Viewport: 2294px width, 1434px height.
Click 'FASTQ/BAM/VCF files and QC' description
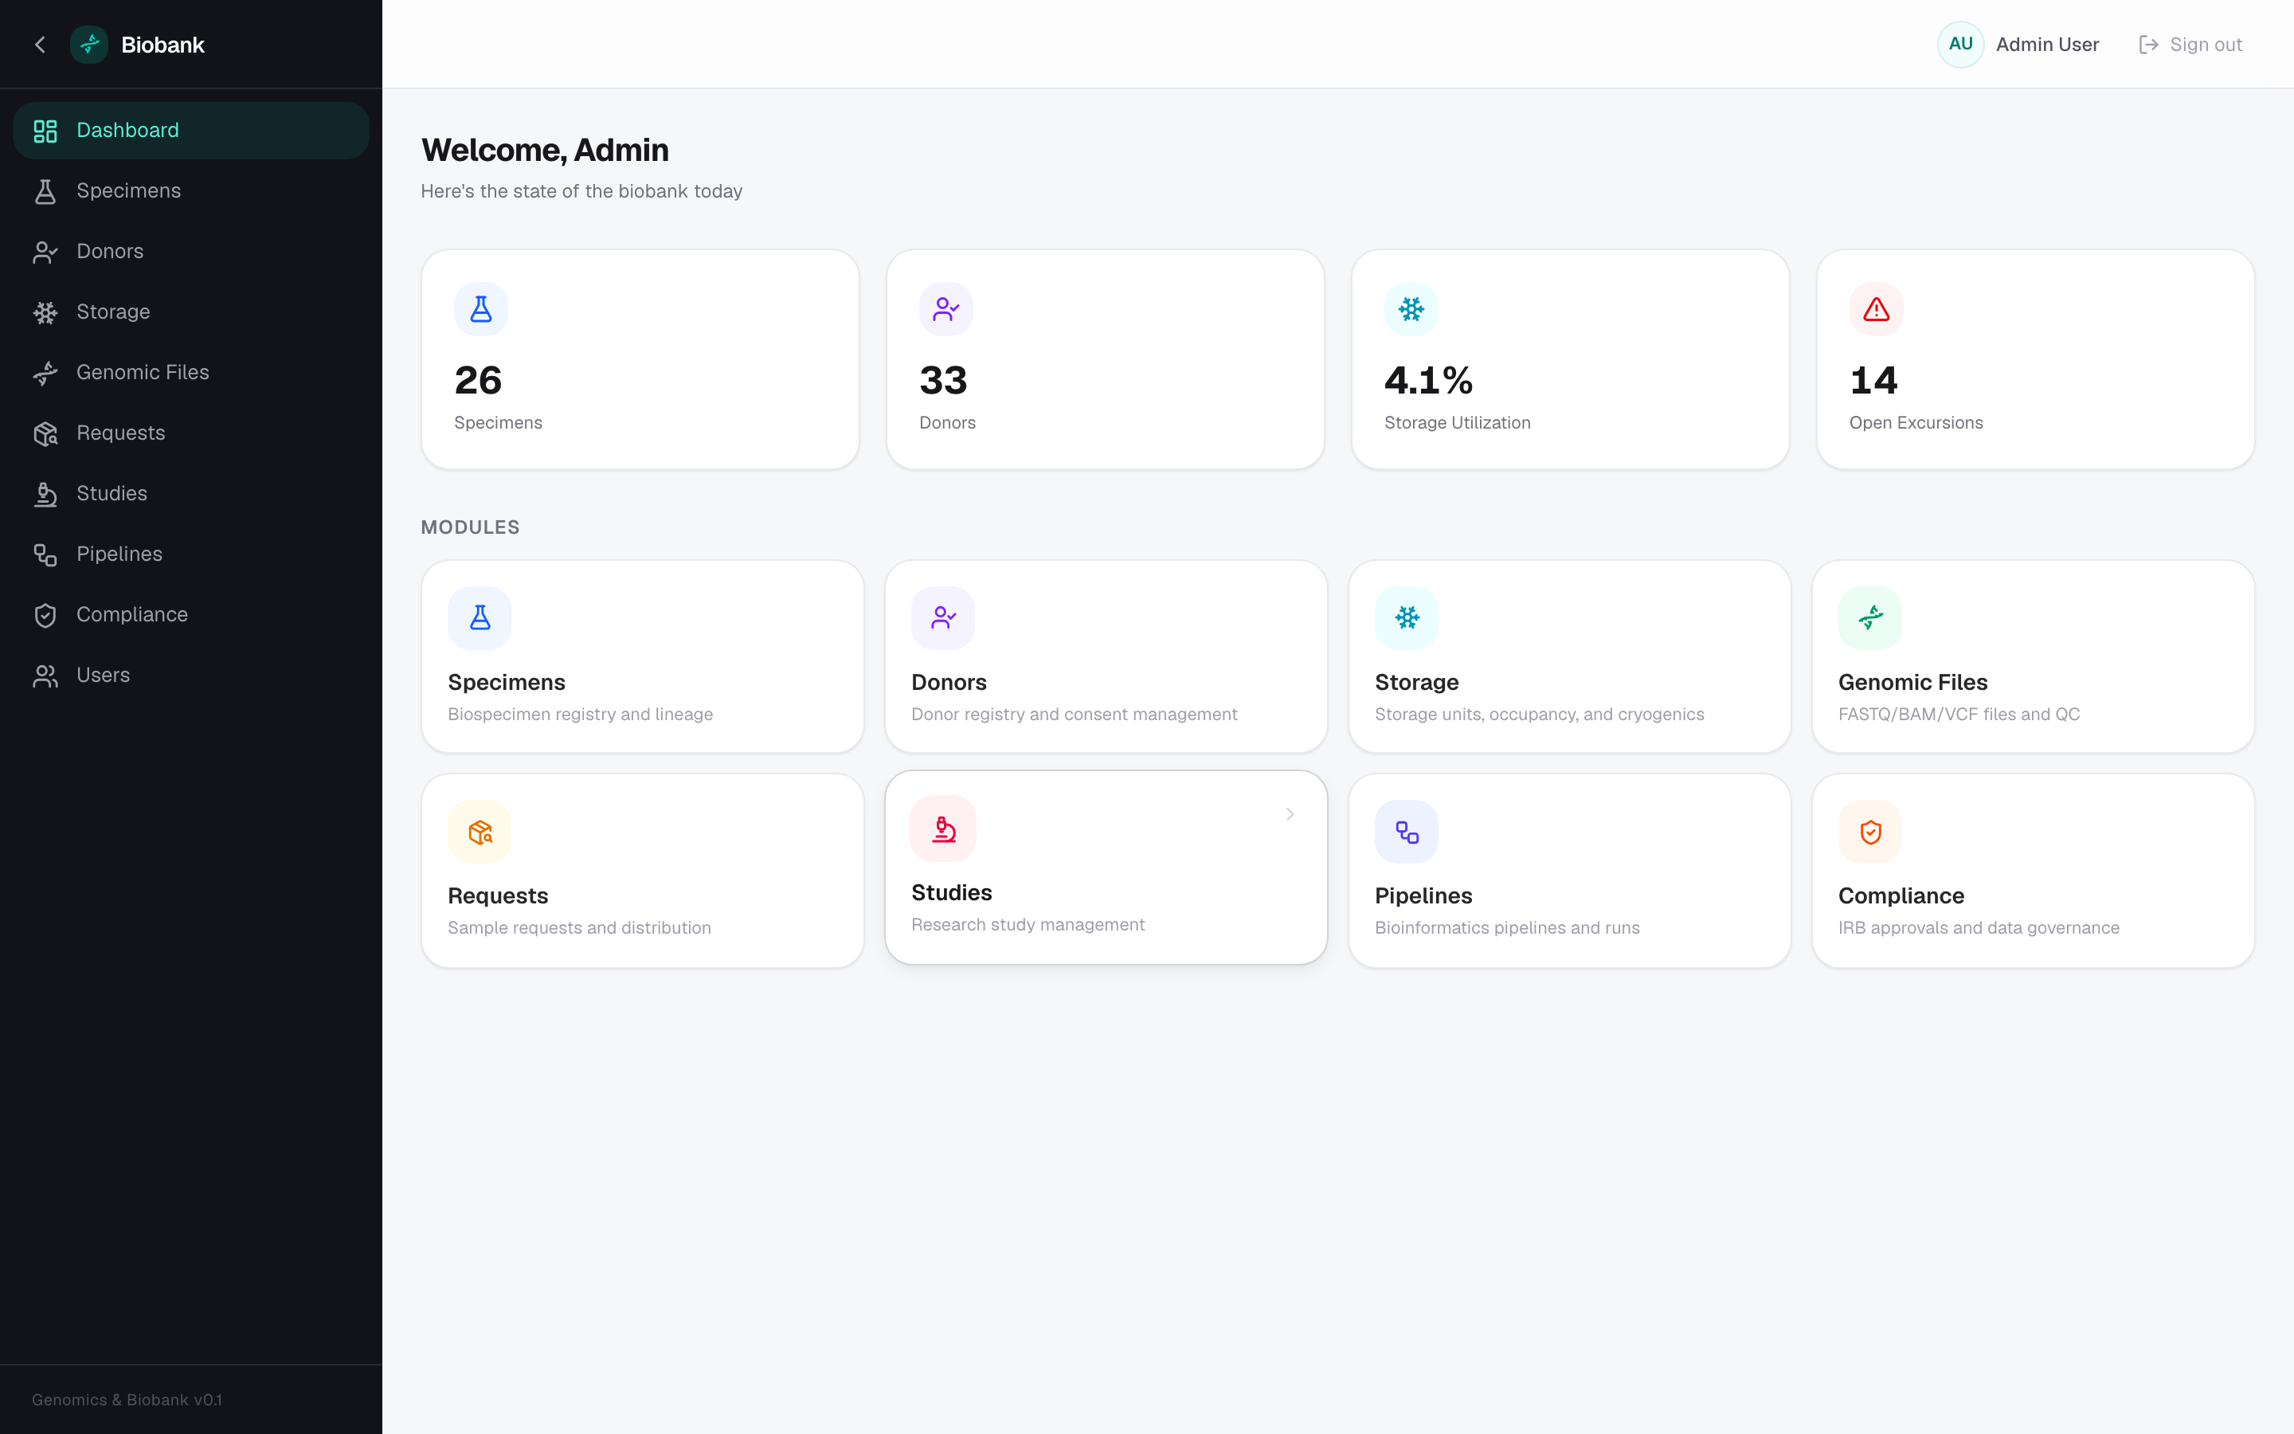pos(1959,714)
